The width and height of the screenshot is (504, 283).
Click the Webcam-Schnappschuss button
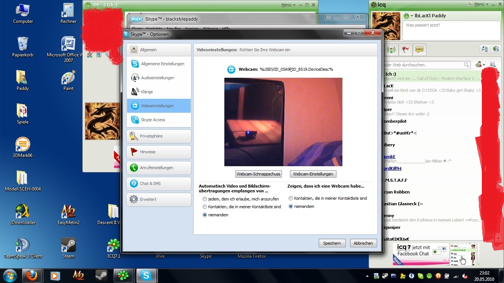(x=259, y=174)
